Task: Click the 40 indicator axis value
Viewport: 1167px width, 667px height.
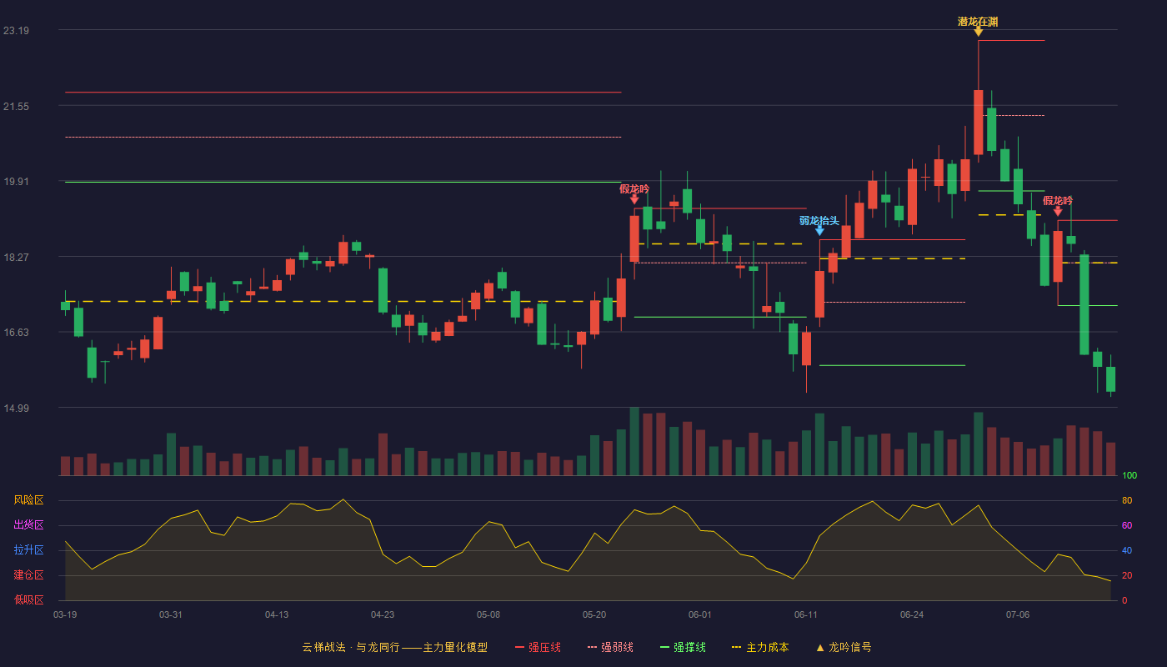Action: (x=1126, y=550)
